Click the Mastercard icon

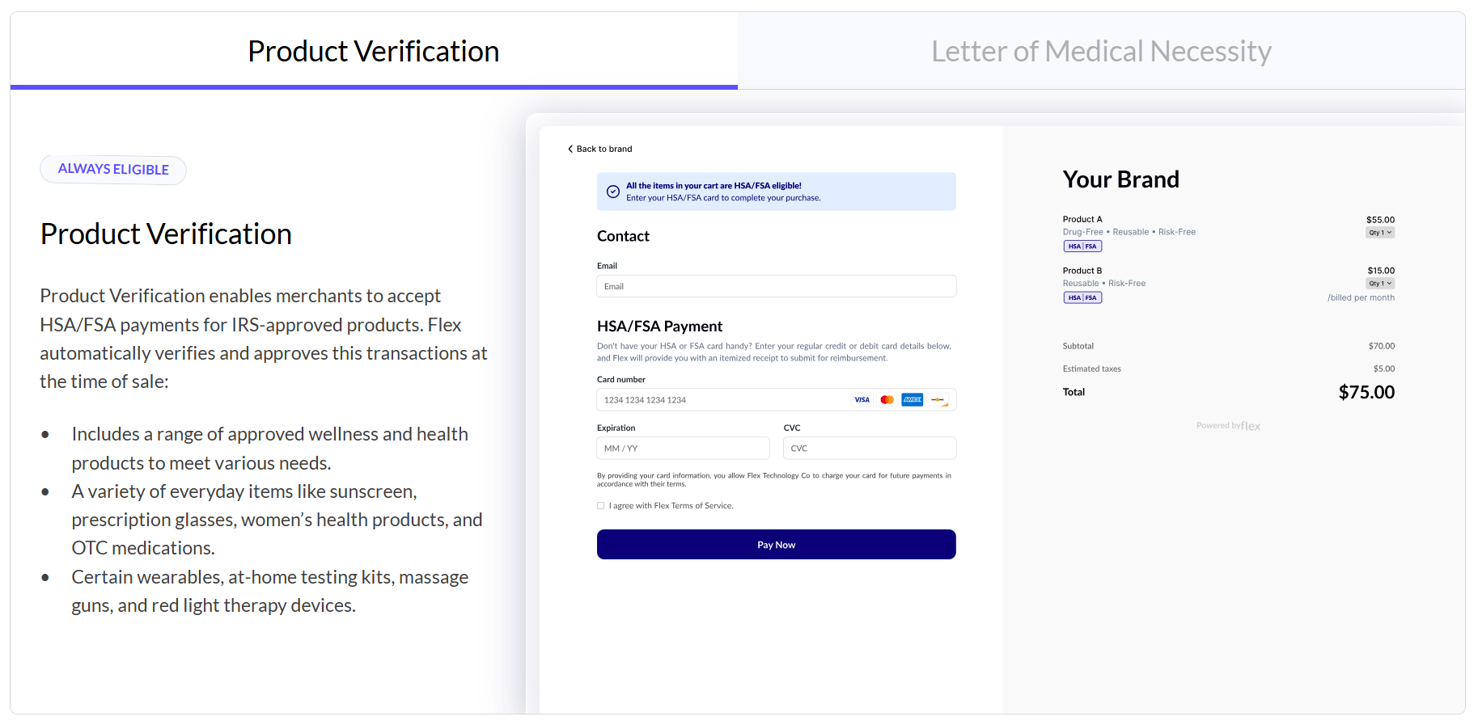[887, 400]
